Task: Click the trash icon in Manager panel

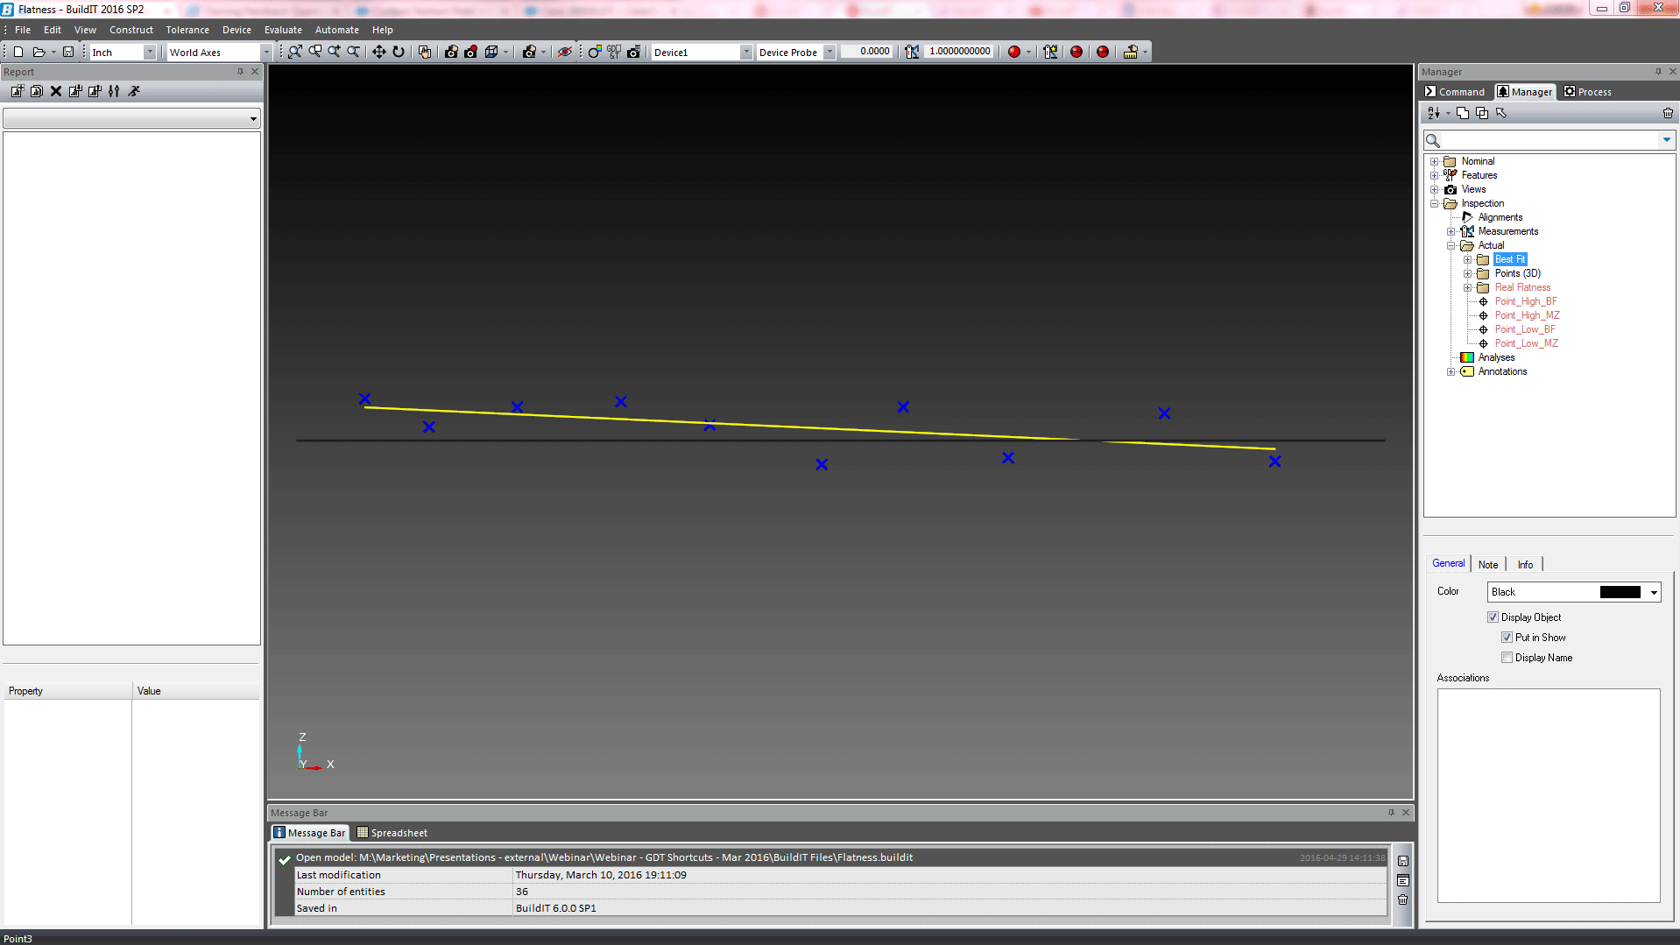Action: [x=1668, y=113]
